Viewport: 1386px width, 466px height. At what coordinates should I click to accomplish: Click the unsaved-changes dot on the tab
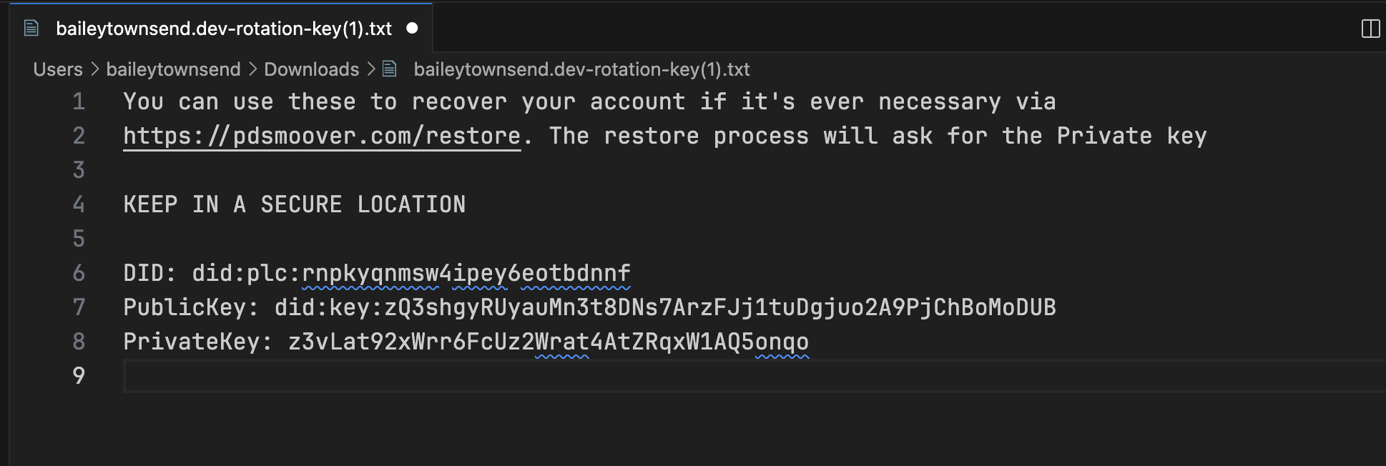tap(412, 28)
